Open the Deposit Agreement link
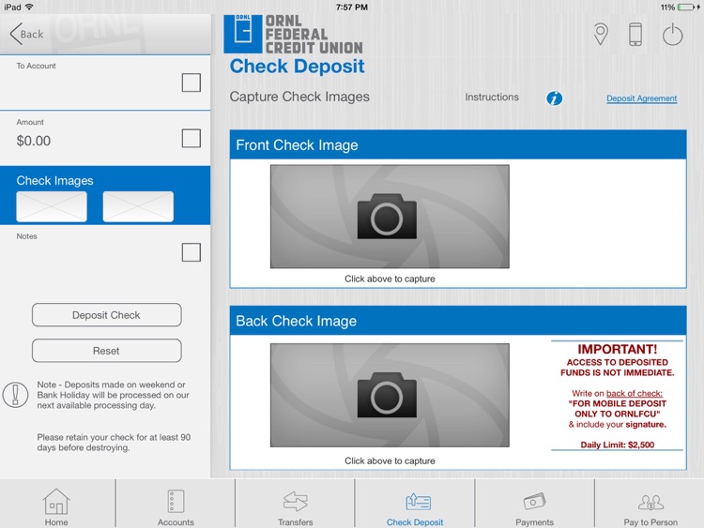Screen dimensions: 704x528 coord(642,98)
